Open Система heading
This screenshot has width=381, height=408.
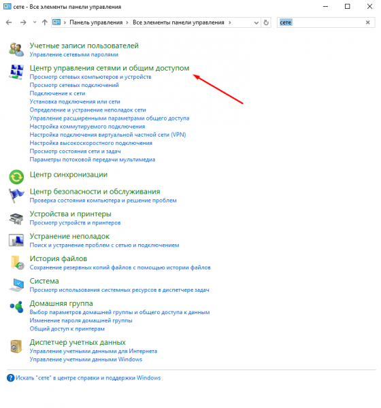tap(44, 281)
